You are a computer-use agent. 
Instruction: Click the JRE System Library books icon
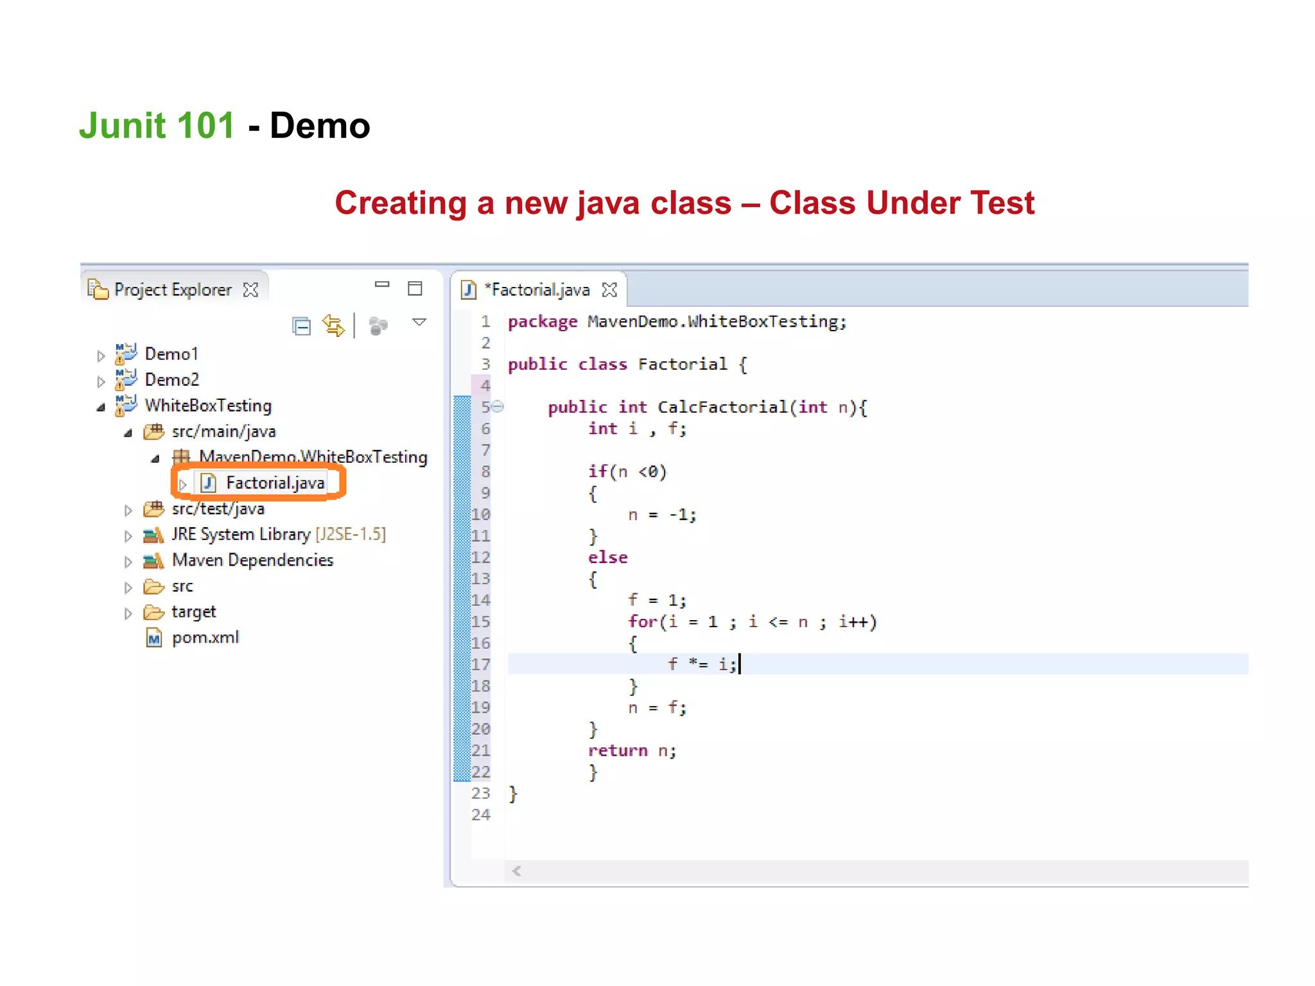[x=153, y=535]
